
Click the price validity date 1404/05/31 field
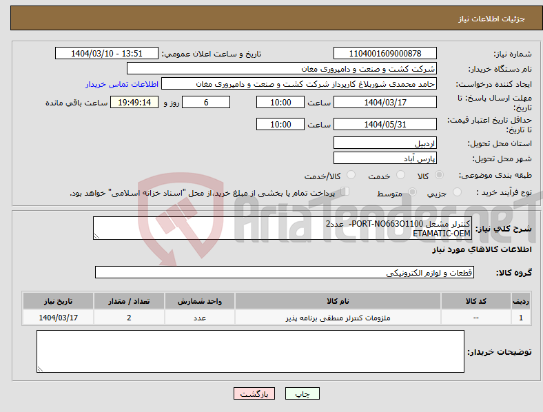click(385, 124)
